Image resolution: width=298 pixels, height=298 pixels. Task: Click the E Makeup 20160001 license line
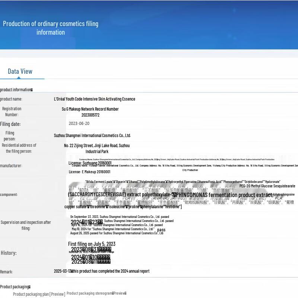click(89, 172)
